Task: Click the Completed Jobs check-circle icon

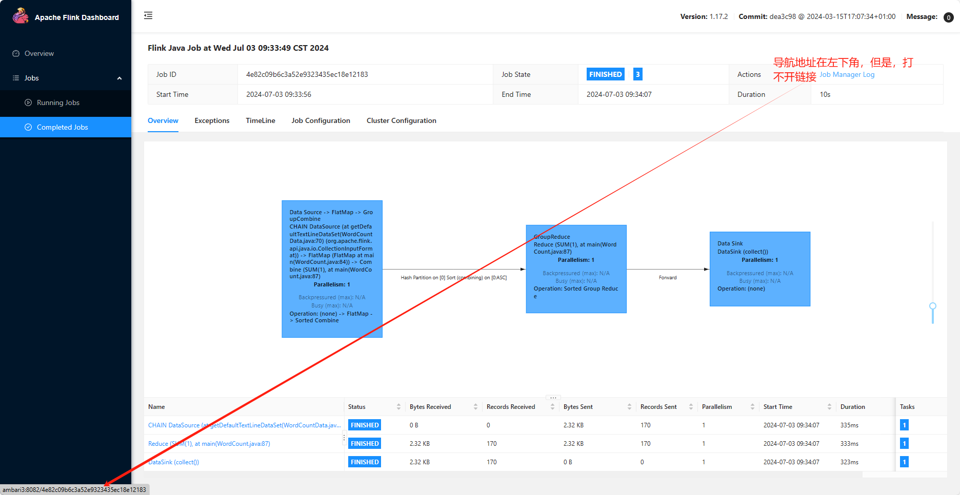Action: [28, 127]
